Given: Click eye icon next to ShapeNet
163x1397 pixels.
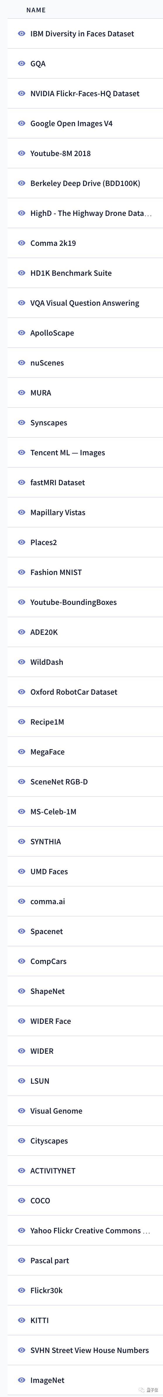Looking at the screenshot, I should point(22,991).
